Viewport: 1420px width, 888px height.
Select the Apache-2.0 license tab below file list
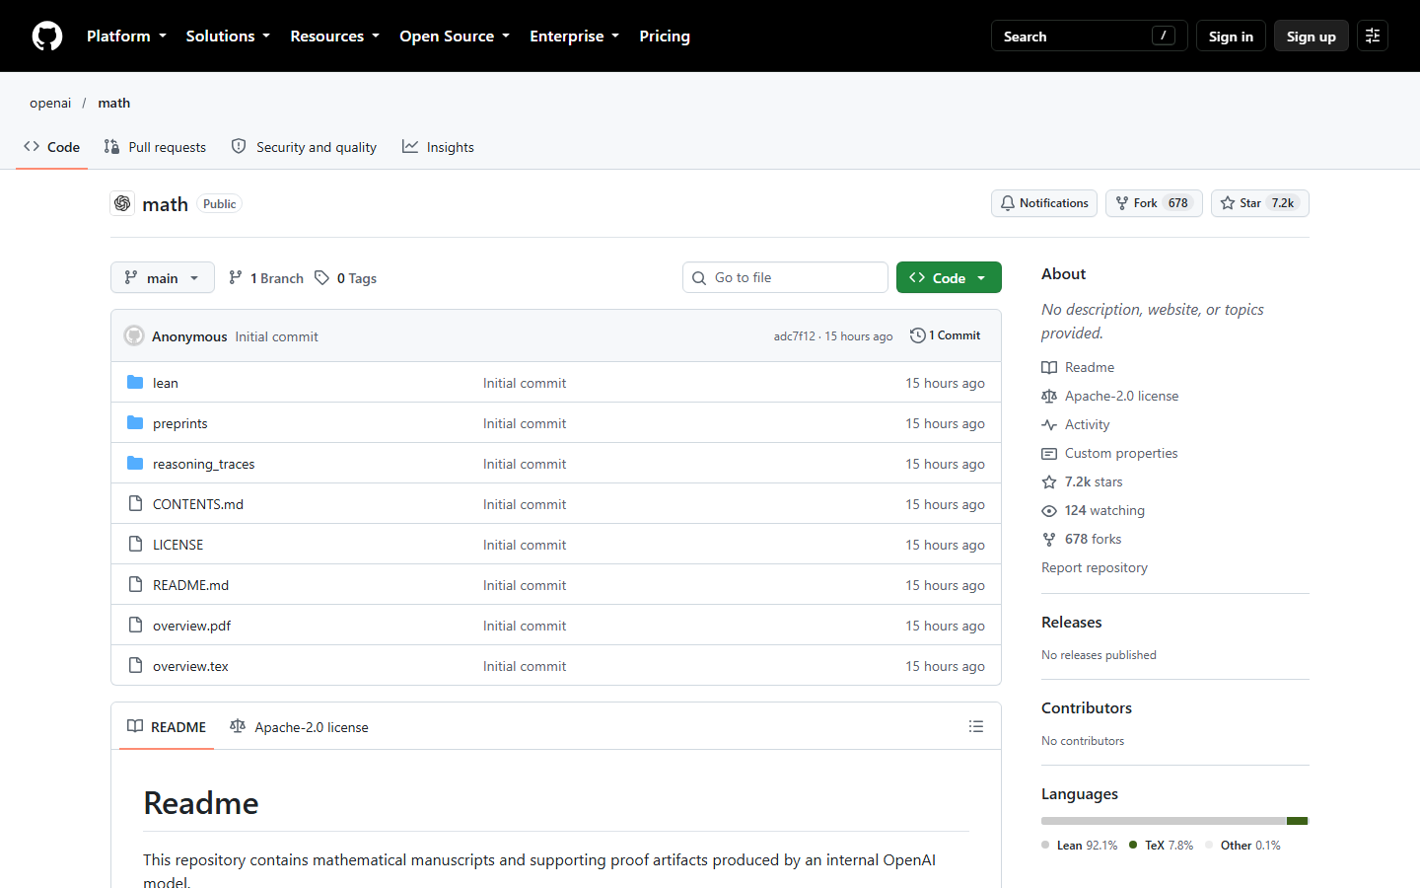point(299,727)
